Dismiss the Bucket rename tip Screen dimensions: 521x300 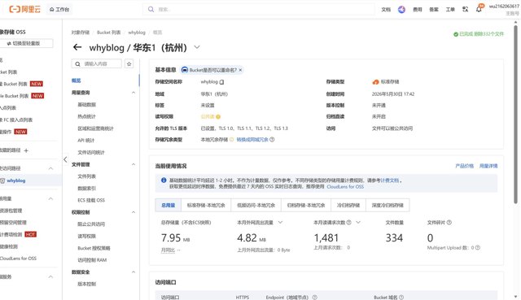click(240, 70)
